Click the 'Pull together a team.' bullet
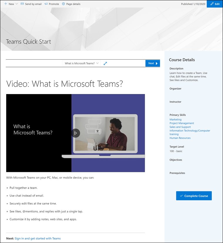Viewport: 223px width, 243px height. coord(24,188)
